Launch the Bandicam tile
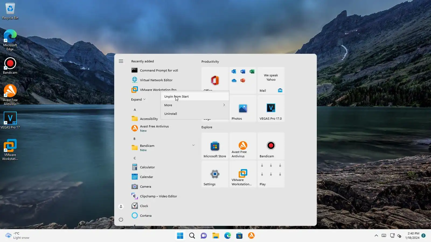The image size is (431, 242). (x=271, y=146)
